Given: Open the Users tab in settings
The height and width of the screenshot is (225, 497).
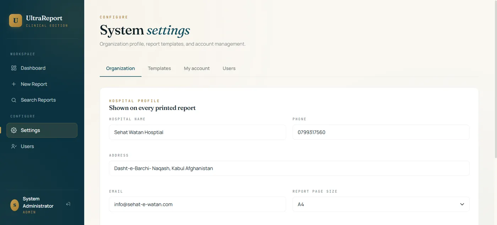Looking at the screenshot, I should pyautogui.click(x=229, y=68).
